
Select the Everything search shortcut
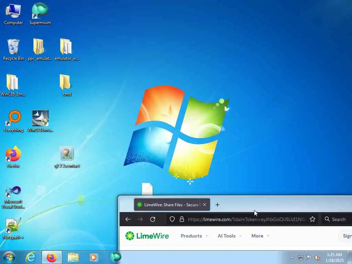pyautogui.click(x=13, y=121)
